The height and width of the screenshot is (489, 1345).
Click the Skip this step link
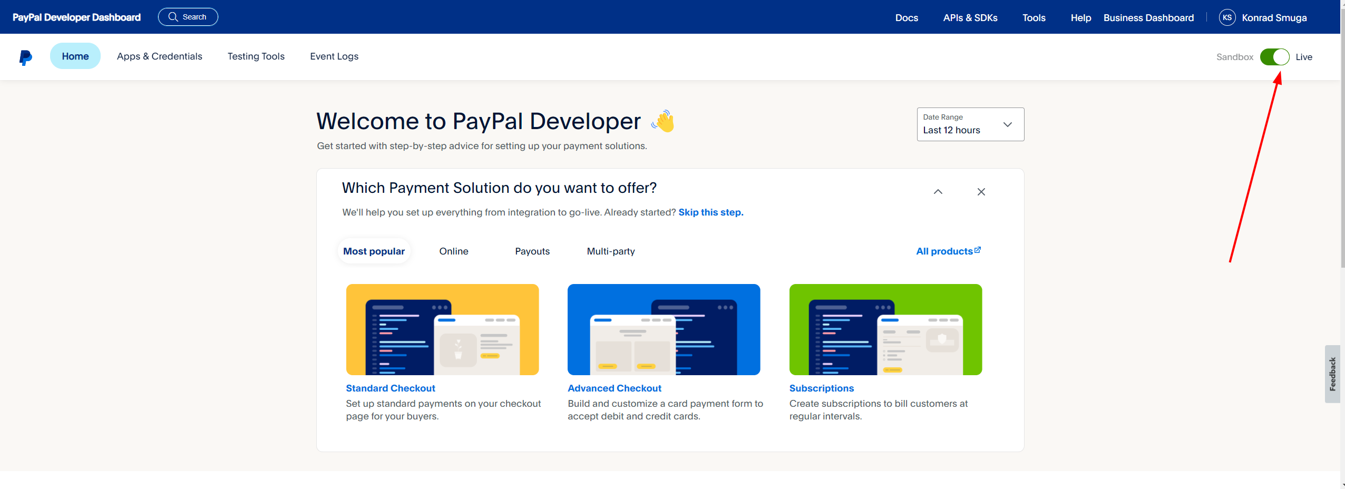coord(710,212)
